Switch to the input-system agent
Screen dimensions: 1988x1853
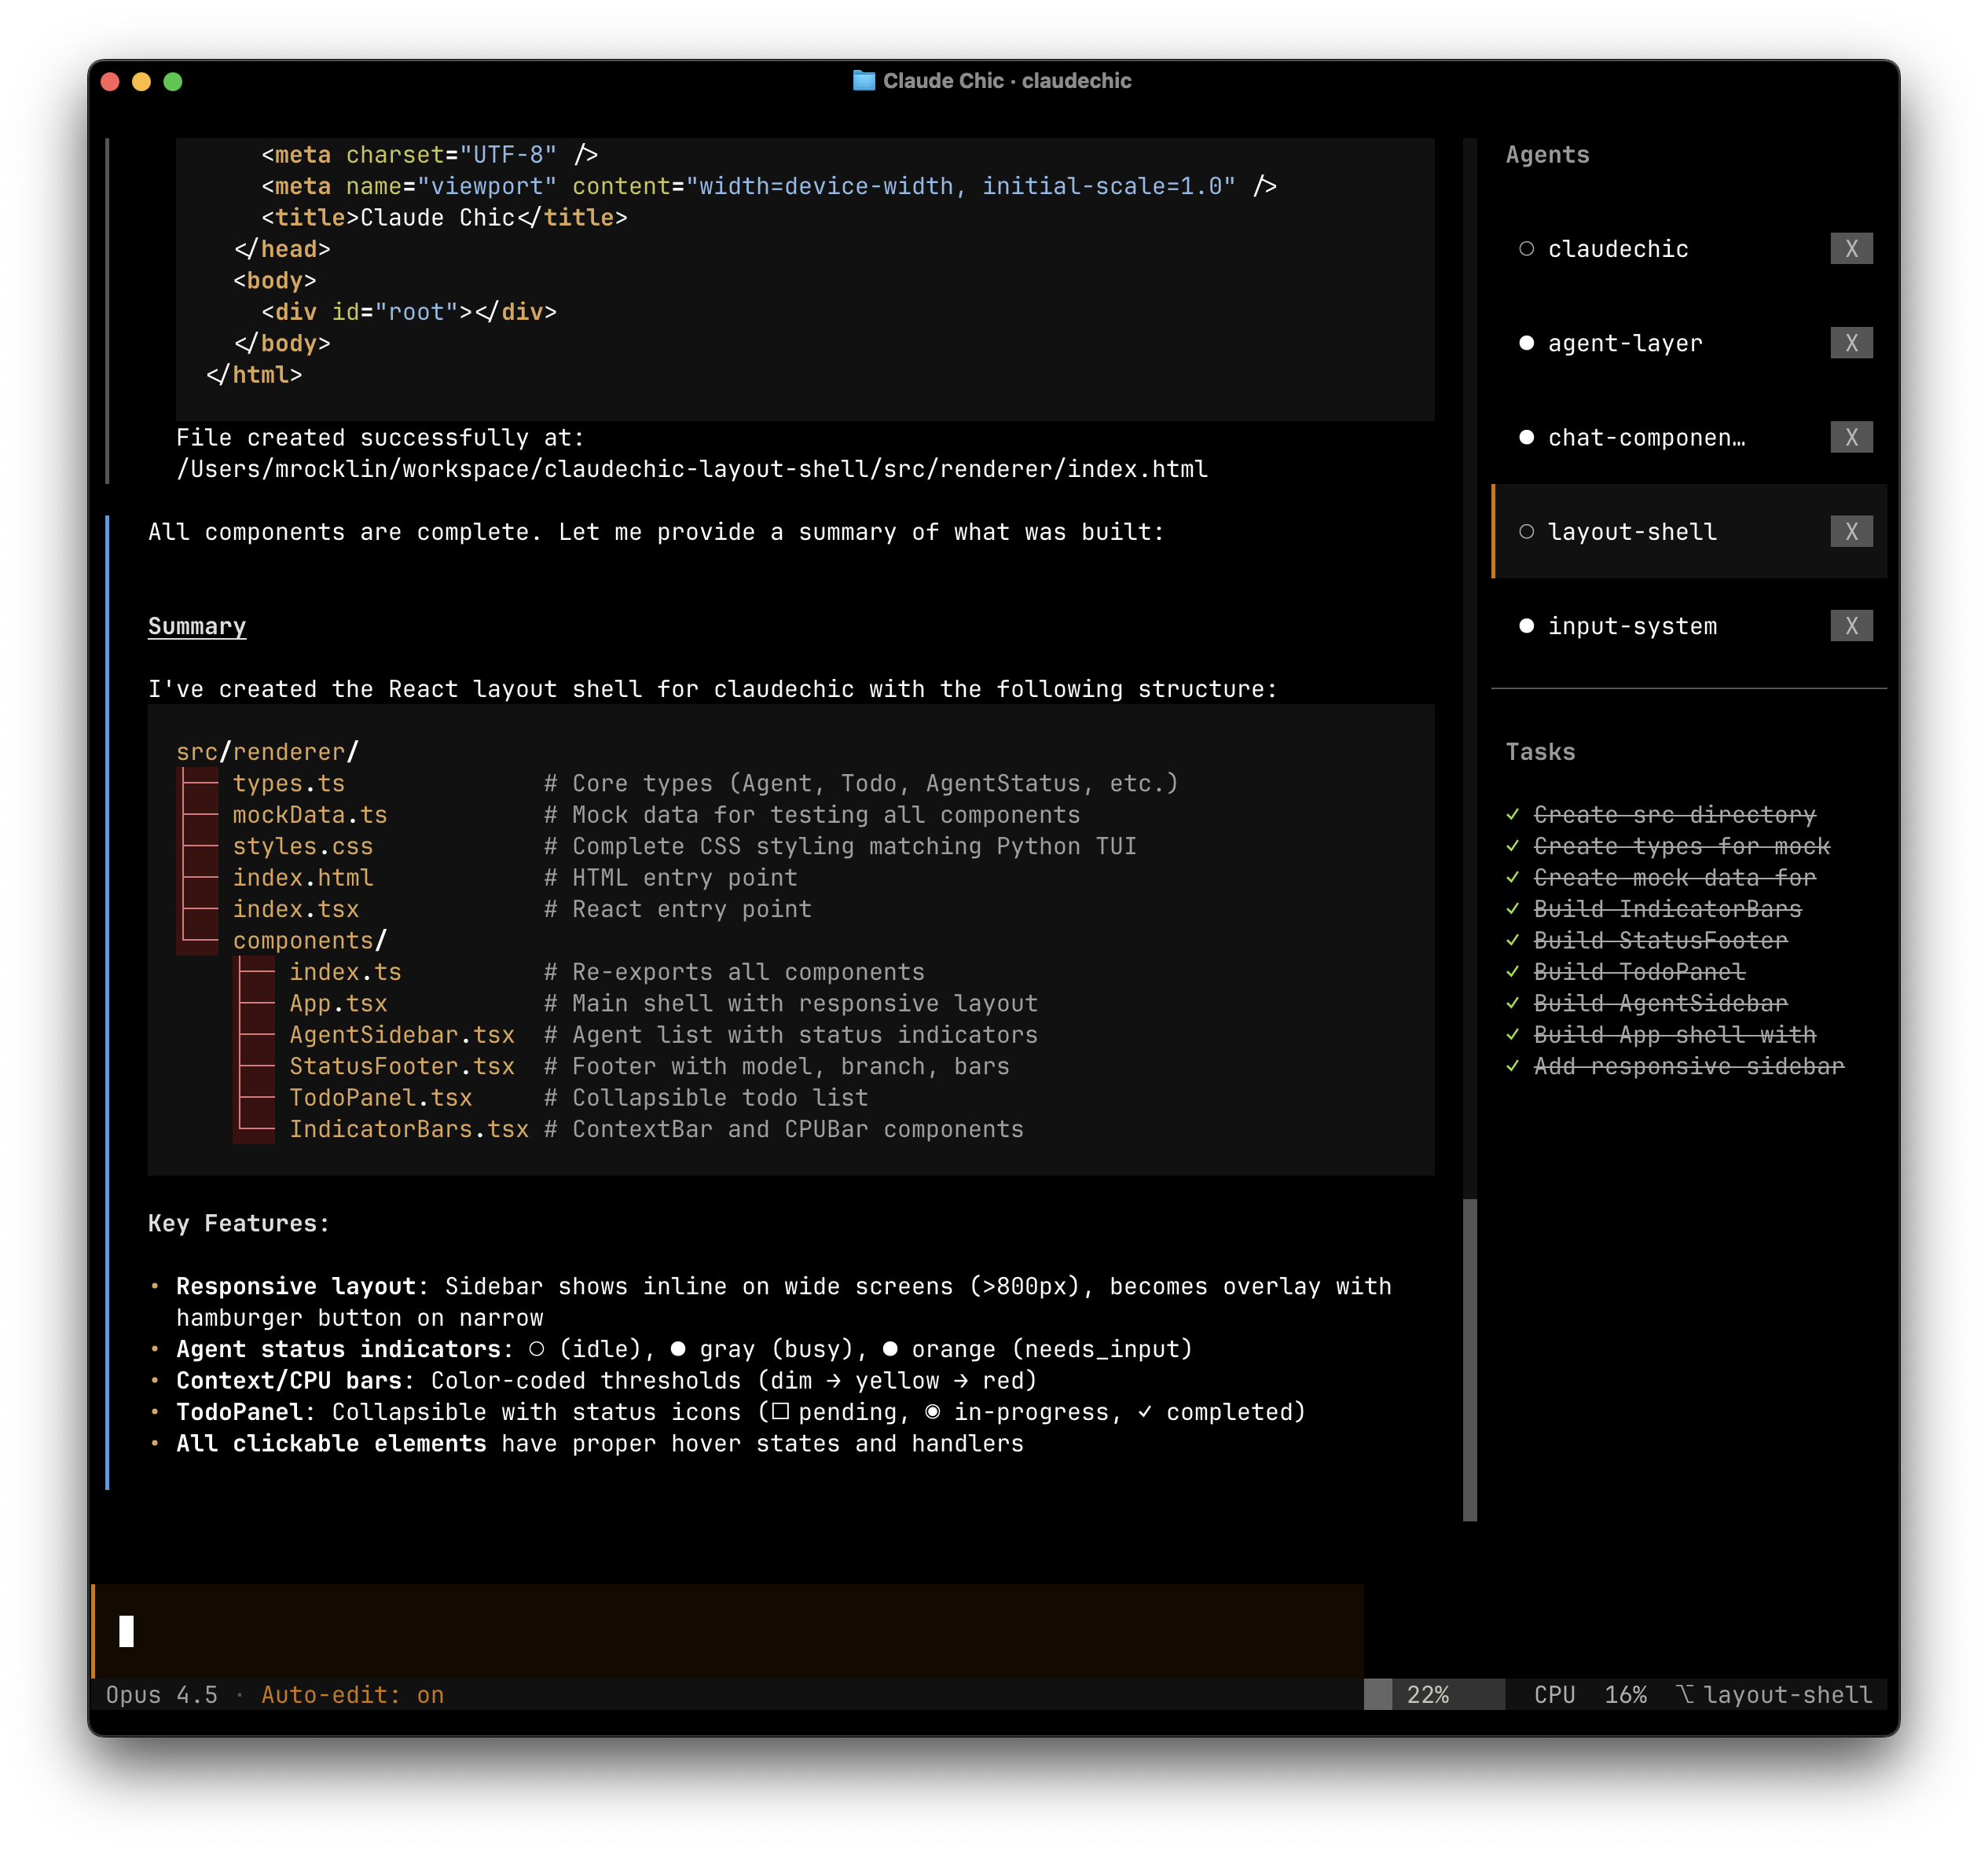click(x=1632, y=626)
